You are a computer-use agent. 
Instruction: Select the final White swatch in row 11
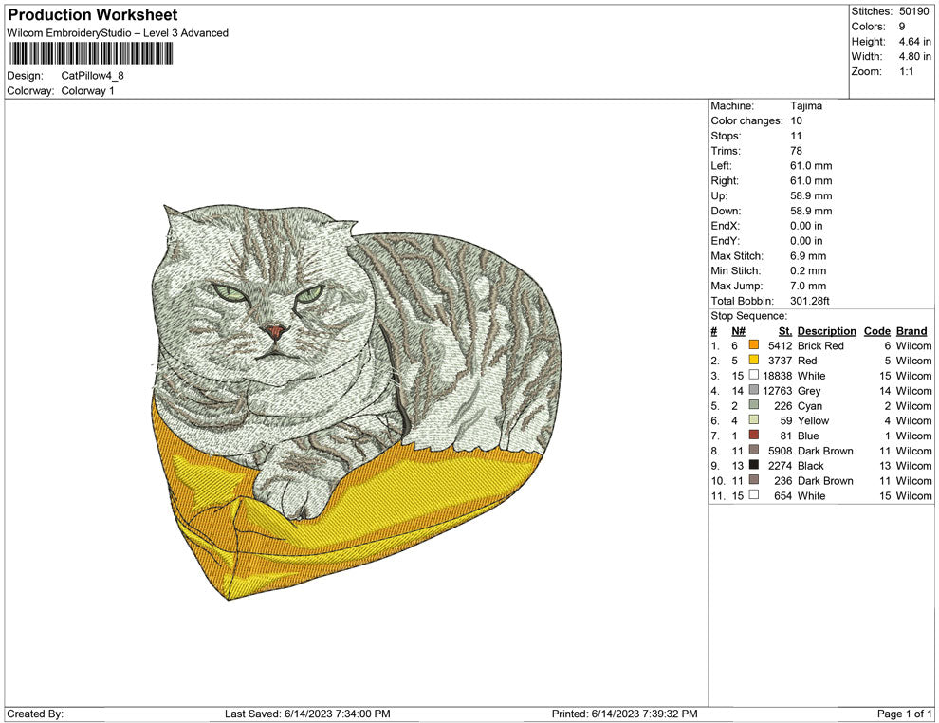tap(752, 495)
